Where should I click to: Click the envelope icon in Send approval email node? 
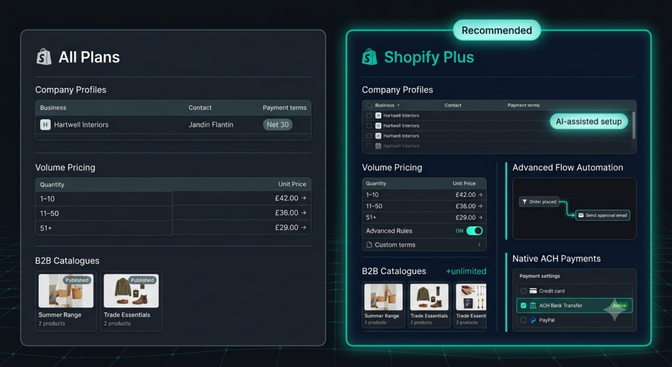(581, 215)
